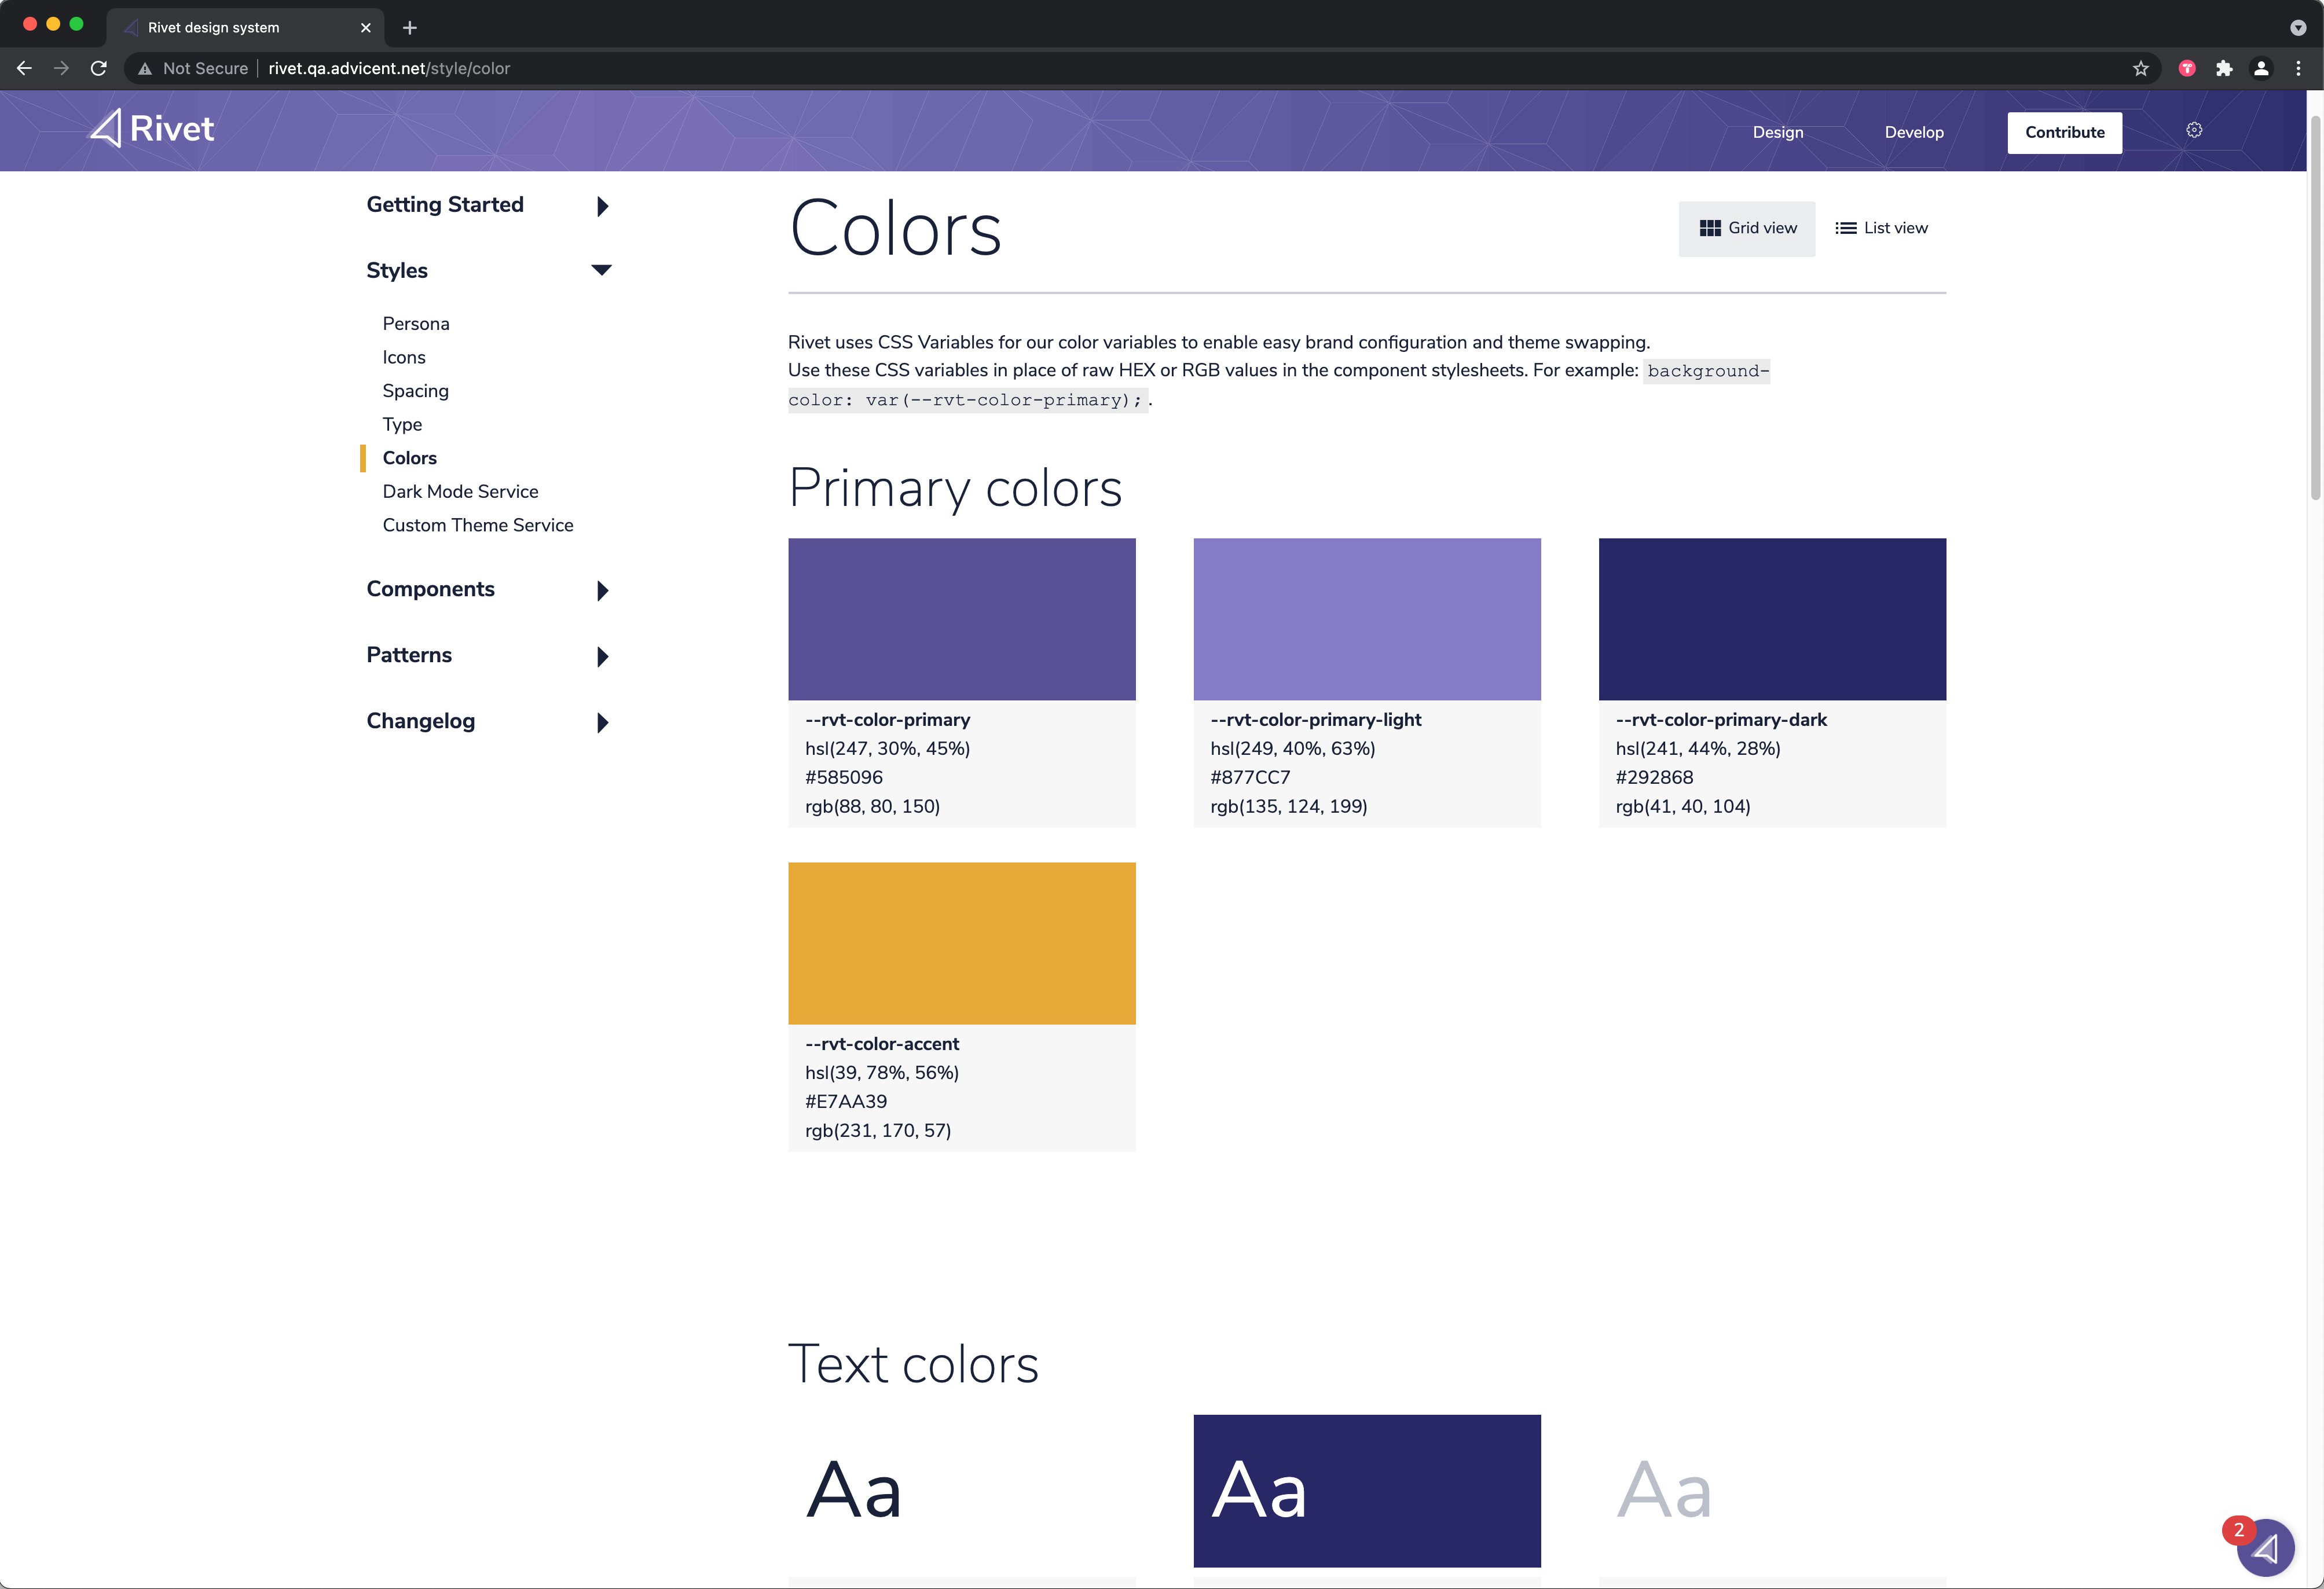
Task: Click the Not Secure warning icon
Action: pos(145,68)
